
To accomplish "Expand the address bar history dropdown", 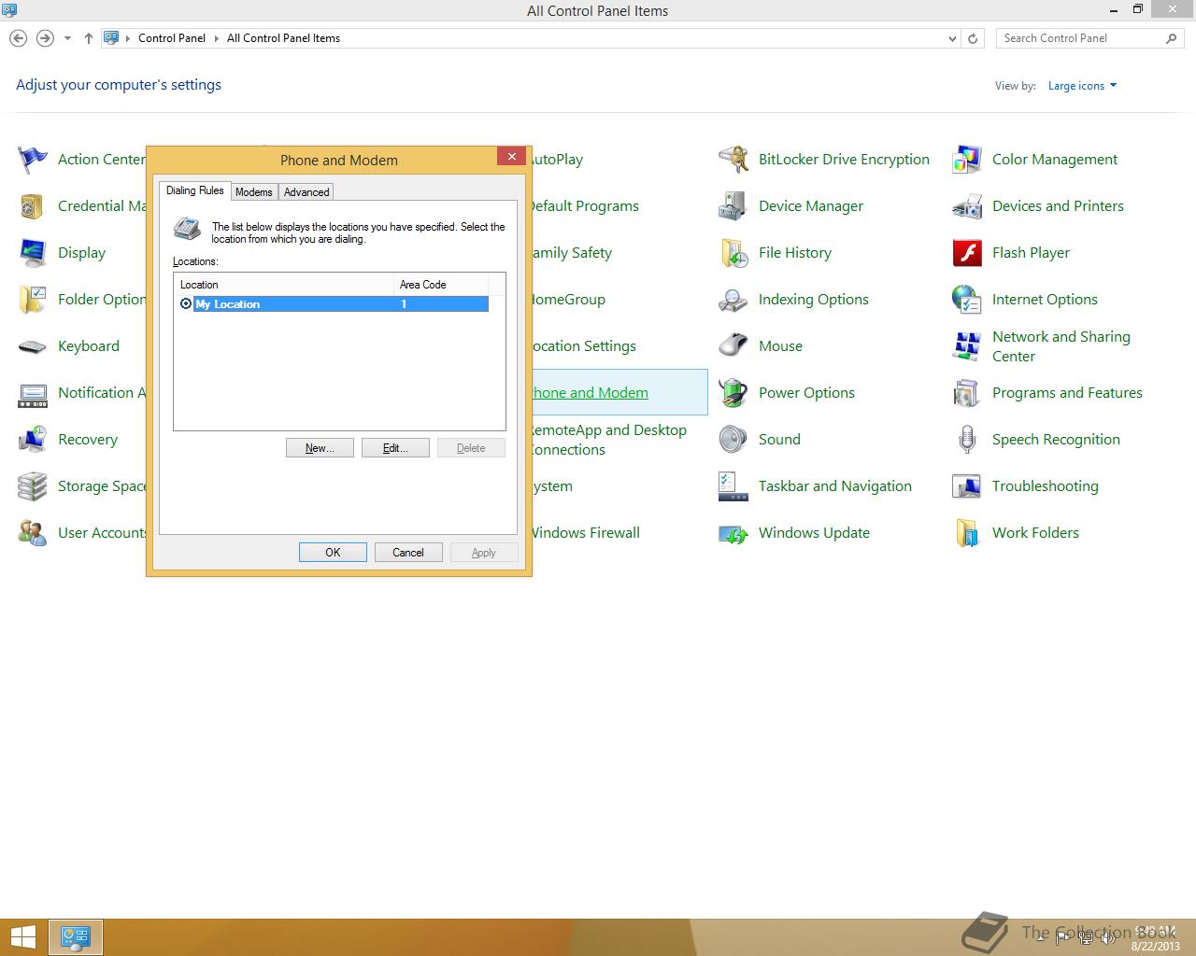I will tap(952, 38).
